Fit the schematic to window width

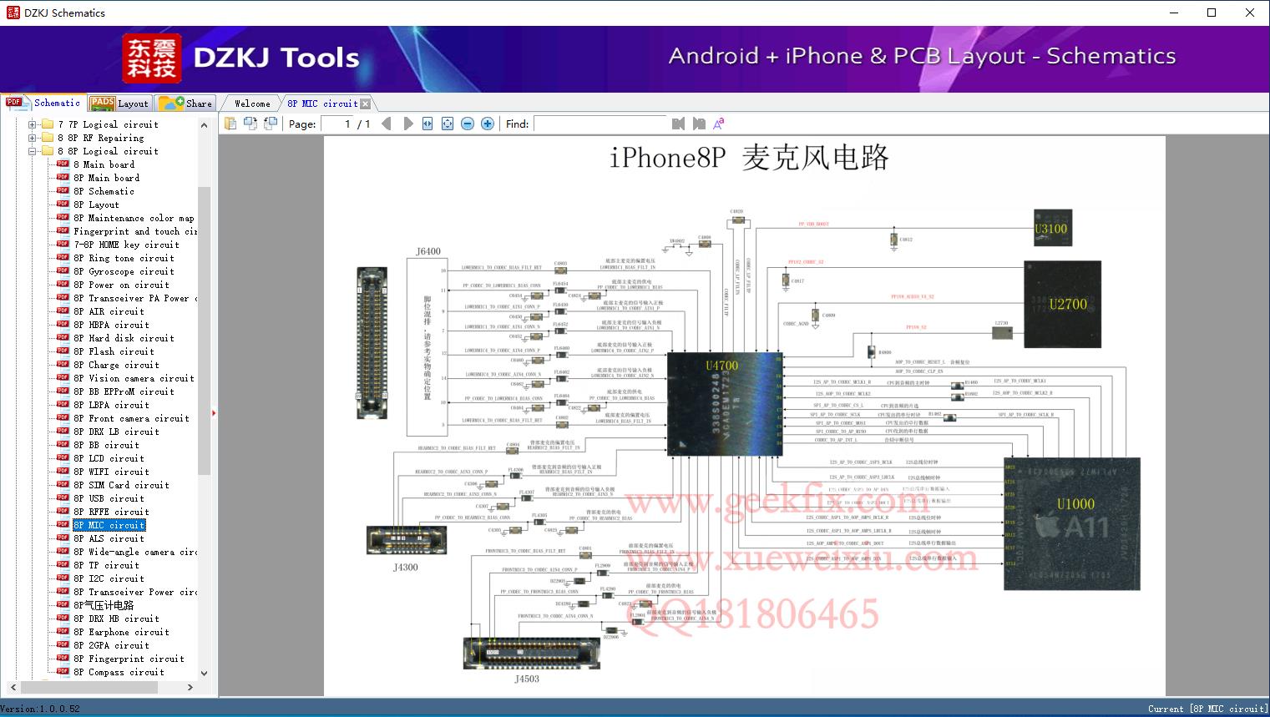(428, 124)
